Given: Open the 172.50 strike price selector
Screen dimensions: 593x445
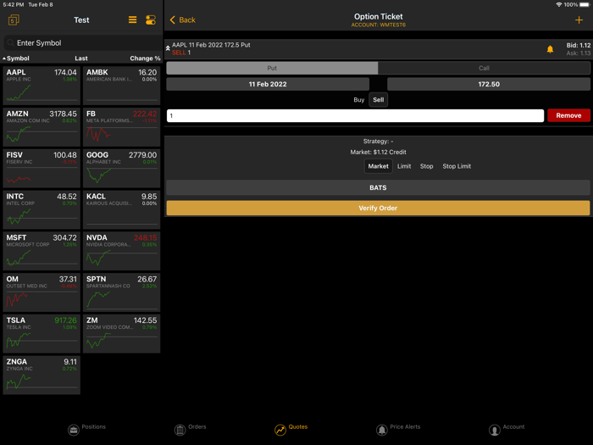Looking at the screenshot, I should click(488, 84).
